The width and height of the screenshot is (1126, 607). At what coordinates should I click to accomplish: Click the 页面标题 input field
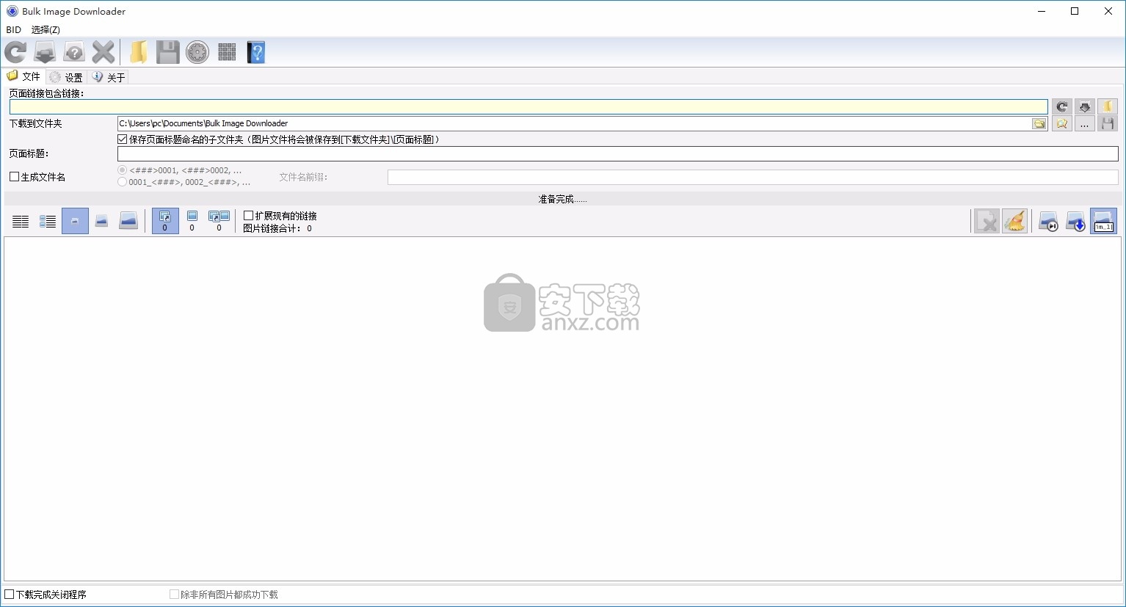(618, 154)
